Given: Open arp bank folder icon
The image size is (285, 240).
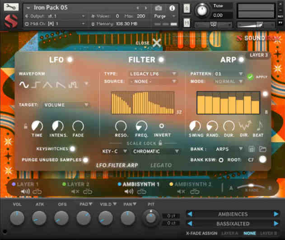Looking at the screenshot, I should tap(262, 149).
